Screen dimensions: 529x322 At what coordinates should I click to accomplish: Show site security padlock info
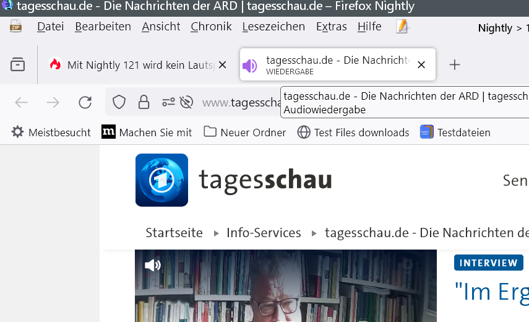coord(144,102)
